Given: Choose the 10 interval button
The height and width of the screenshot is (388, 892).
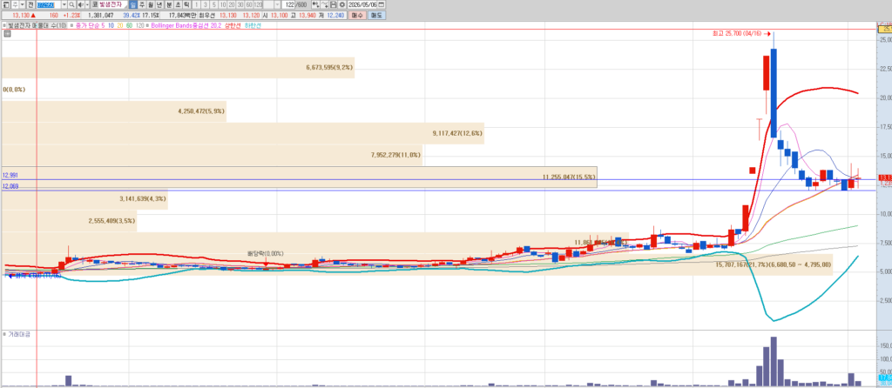Looking at the screenshot, I should 223,4.
